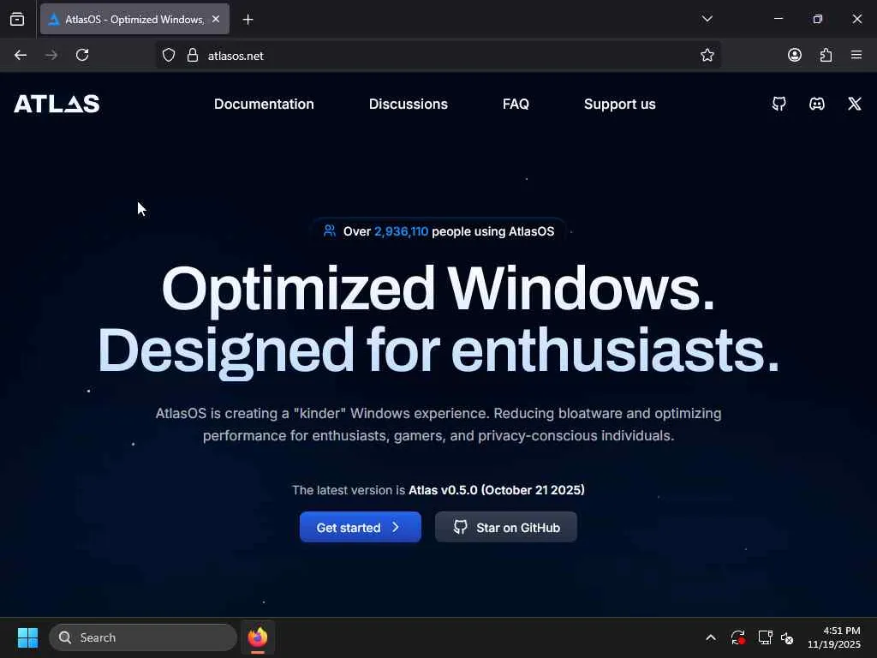Open the Documentation menu item

pos(264,104)
